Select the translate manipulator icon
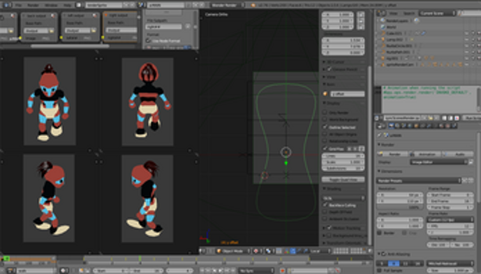The image size is (481, 274). pos(293,251)
